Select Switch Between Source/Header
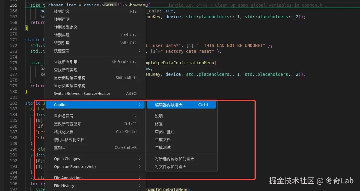 coord(81,93)
